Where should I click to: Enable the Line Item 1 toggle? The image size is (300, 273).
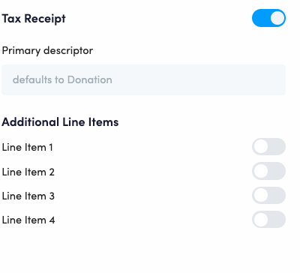pyautogui.click(x=268, y=147)
